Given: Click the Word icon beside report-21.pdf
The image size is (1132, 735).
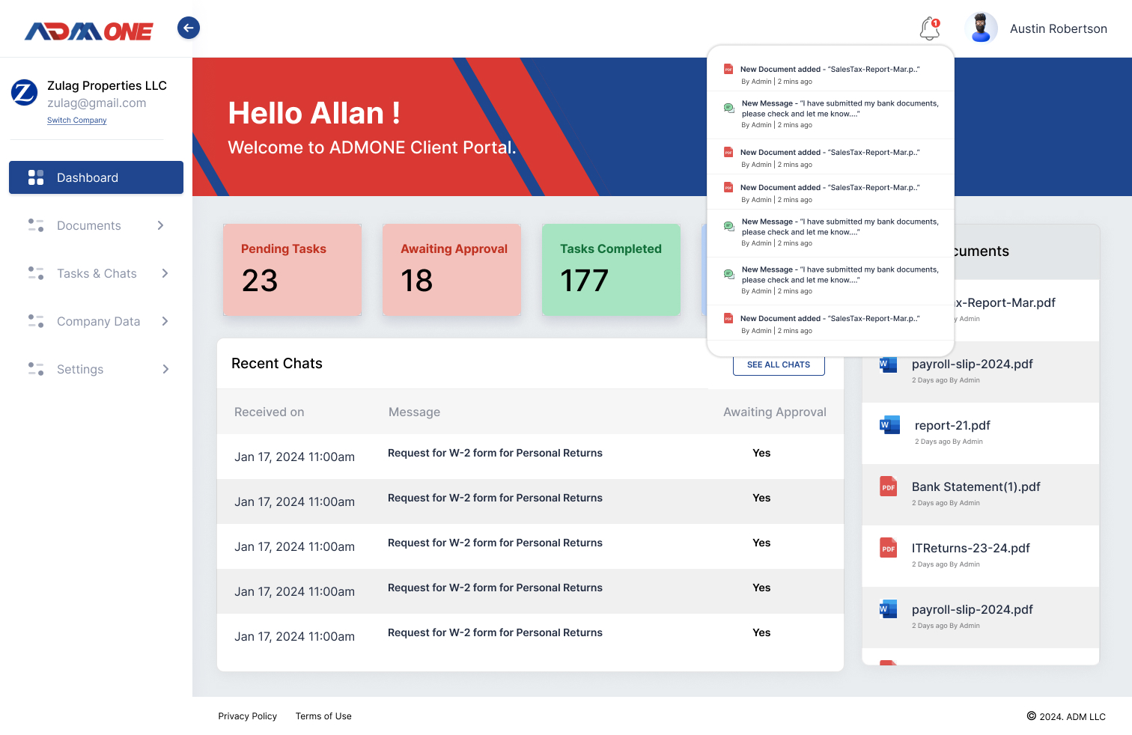Looking at the screenshot, I should 889,425.
